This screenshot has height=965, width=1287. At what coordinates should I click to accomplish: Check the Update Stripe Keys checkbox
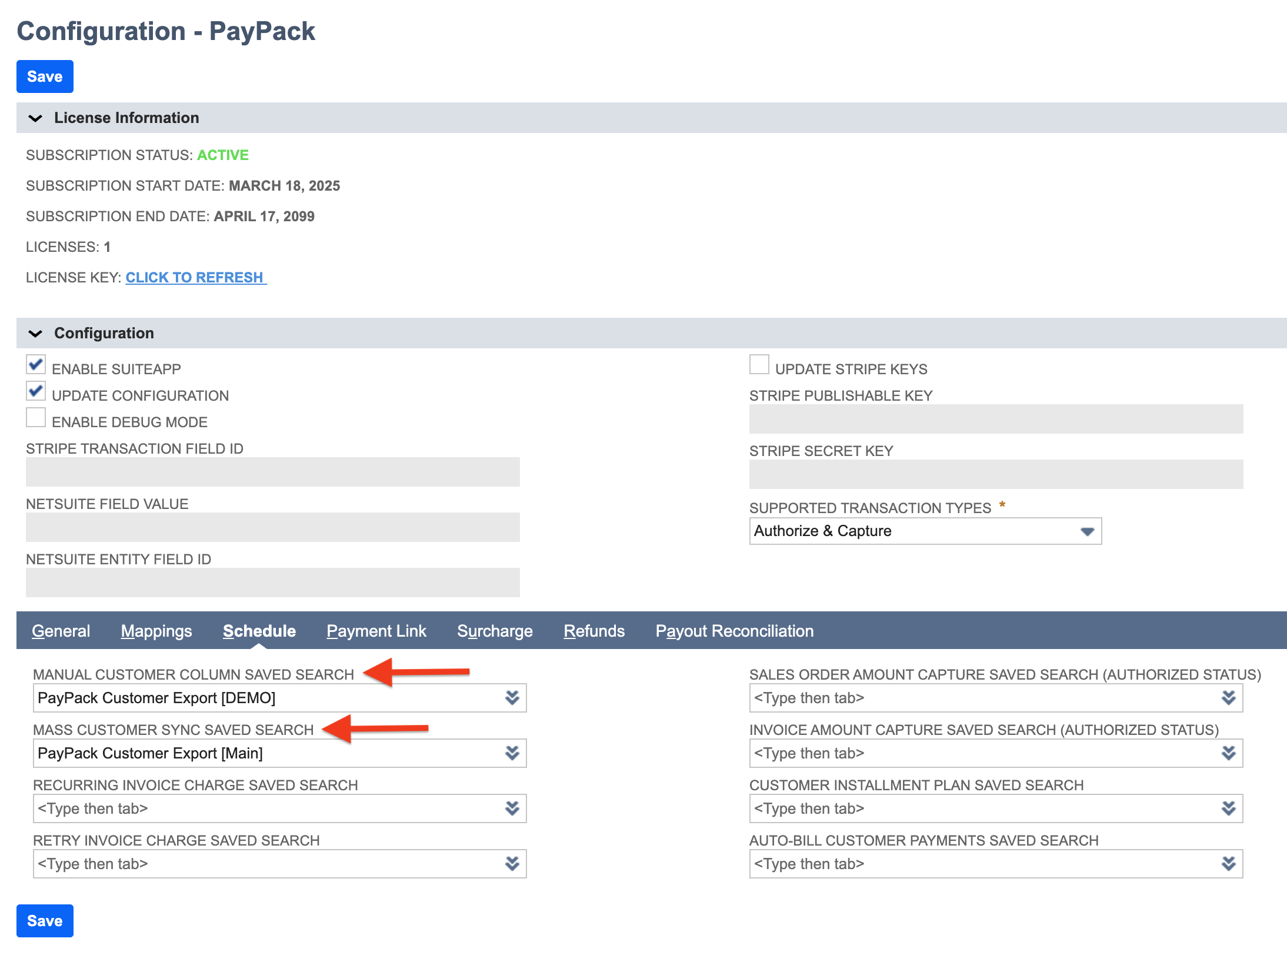coord(759,365)
